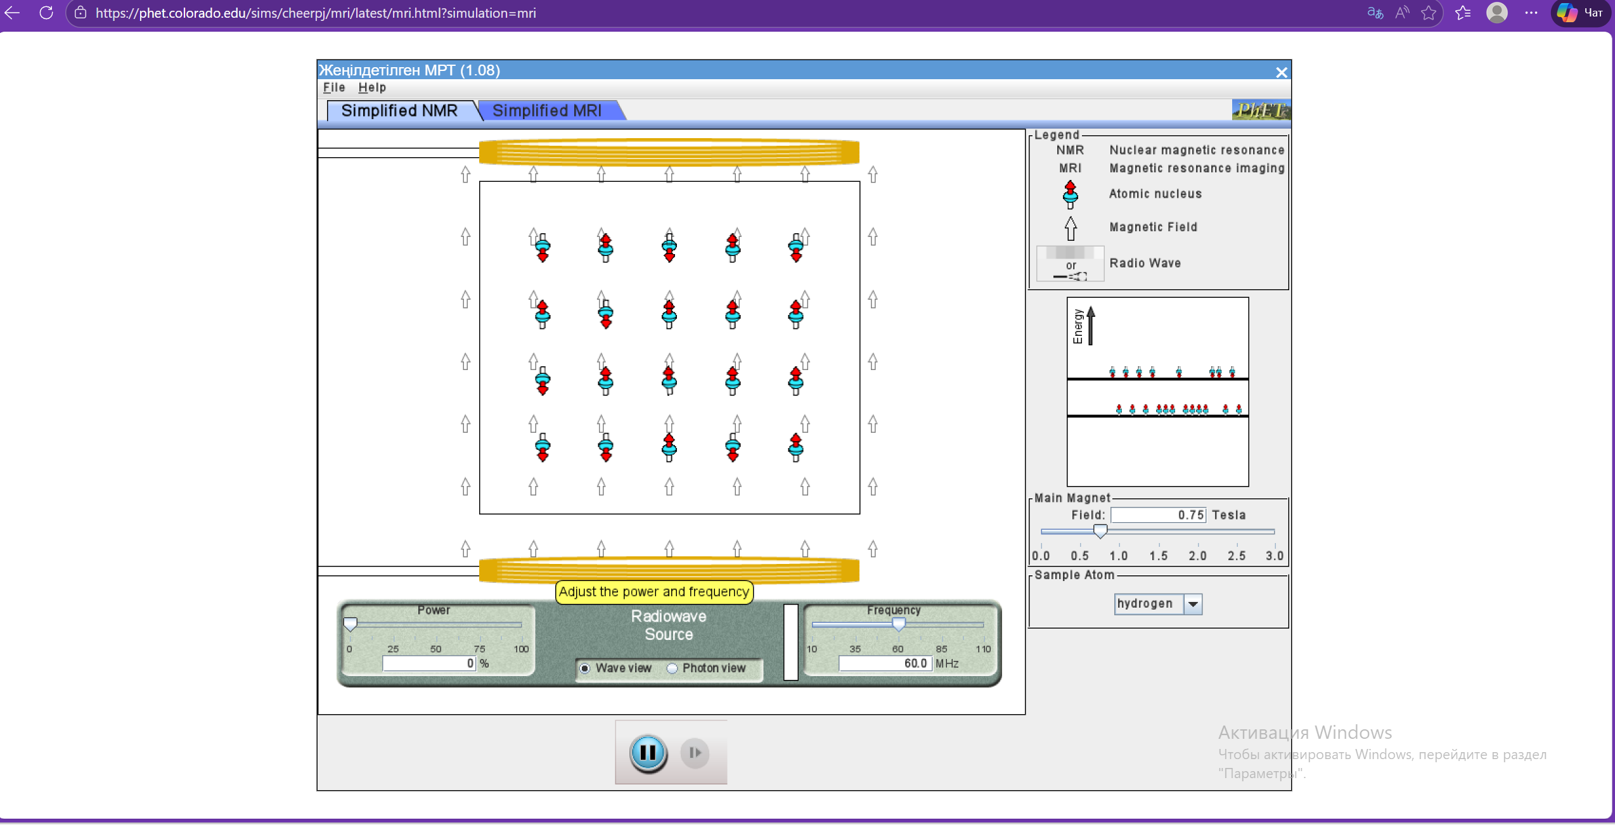Refresh the browser page
1615x825 pixels.
click(x=46, y=13)
